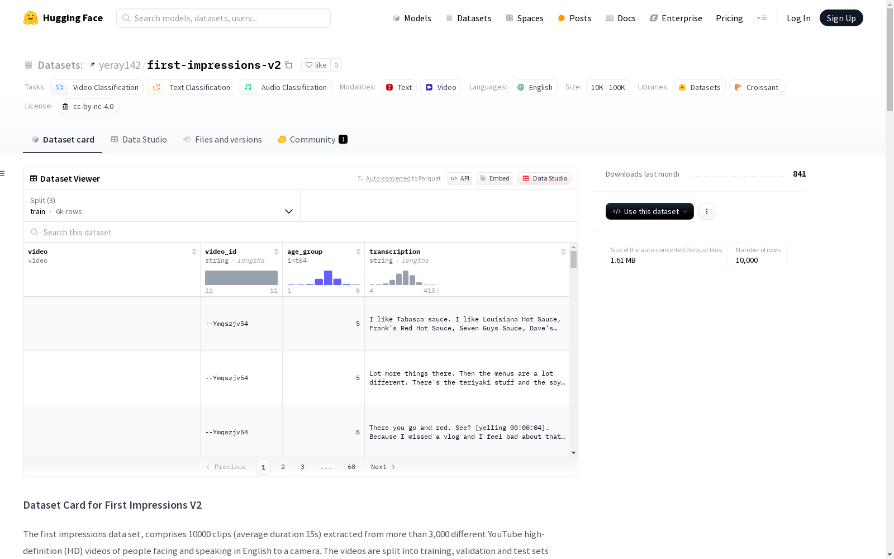Go to Spaces in the top navigation
This screenshot has height=559, width=894.
point(525,18)
